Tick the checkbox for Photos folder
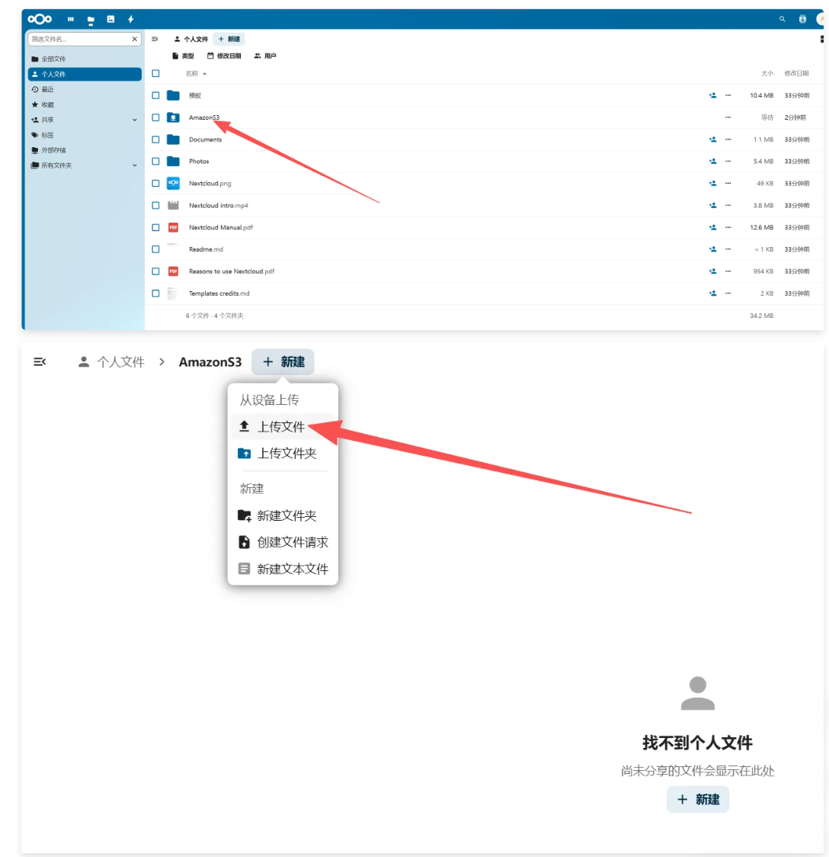 155,162
